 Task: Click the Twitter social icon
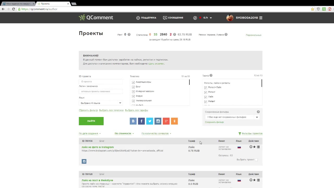pyautogui.click(x=150, y=121)
